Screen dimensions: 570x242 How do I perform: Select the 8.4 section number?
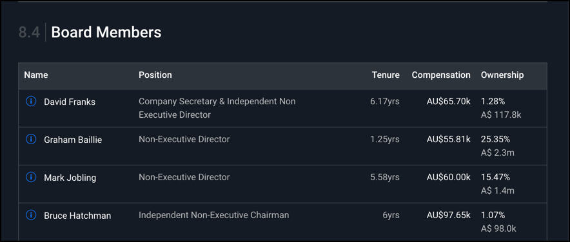click(29, 32)
